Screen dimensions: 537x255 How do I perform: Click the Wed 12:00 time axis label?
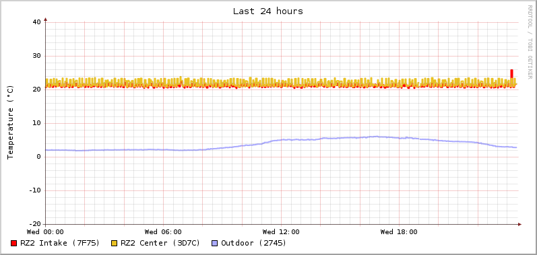281,232
